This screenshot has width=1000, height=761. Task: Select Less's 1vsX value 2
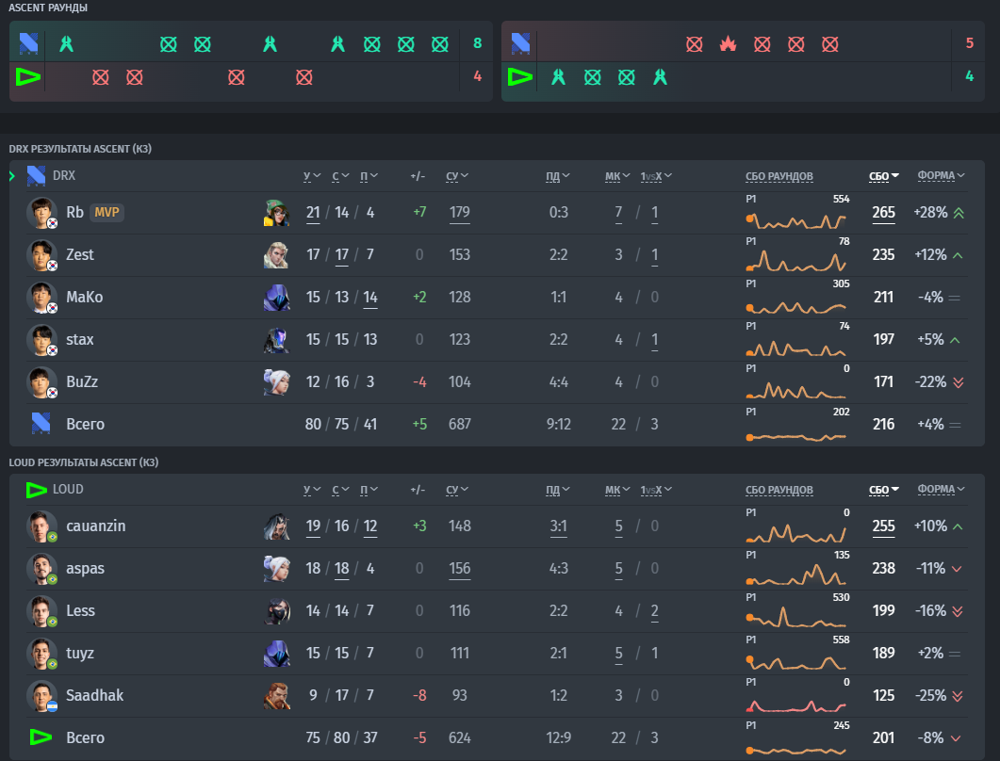[x=654, y=610]
